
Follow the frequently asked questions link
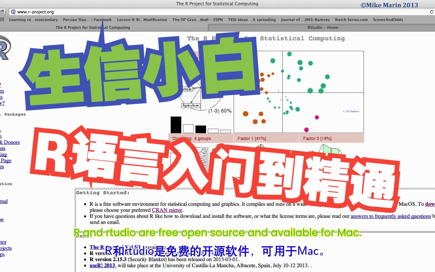click(390, 216)
